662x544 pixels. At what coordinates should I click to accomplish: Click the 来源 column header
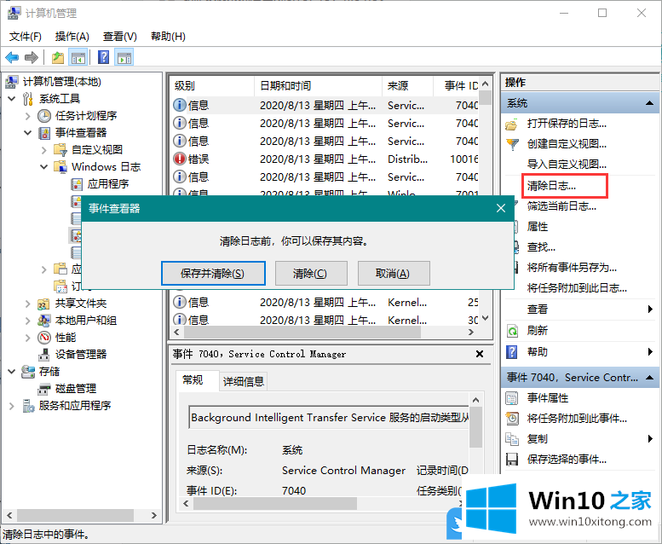tap(398, 86)
